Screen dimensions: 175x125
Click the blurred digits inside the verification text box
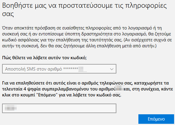click(x=11, y=108)
